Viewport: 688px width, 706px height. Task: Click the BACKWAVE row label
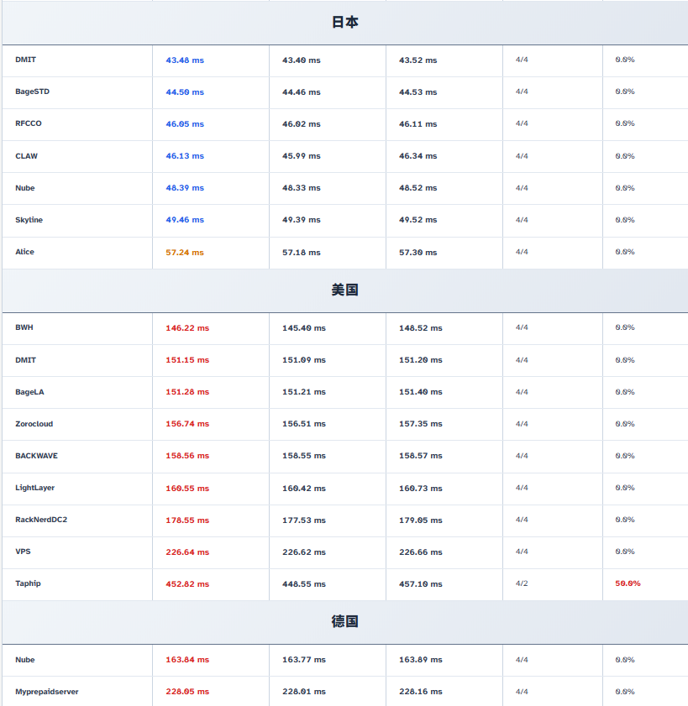pyautogui.click(x=36, y=456)
